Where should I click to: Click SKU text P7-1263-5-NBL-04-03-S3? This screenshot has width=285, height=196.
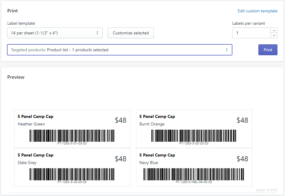[194, 182]
